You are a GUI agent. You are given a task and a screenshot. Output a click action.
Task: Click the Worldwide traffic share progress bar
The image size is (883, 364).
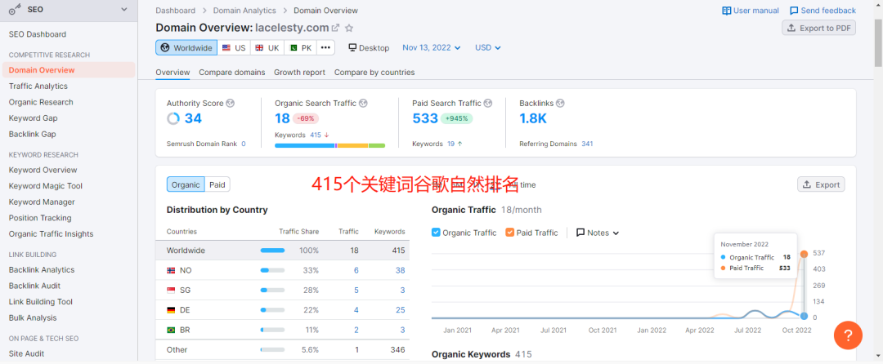[x=272, y=251]
